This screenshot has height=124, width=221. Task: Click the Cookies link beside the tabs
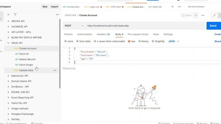click(x=218, y=34)
